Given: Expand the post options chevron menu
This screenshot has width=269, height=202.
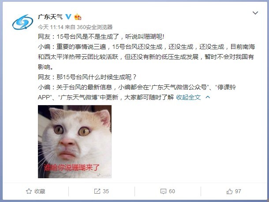Looking at the screenshot, I should (x=255, y=13).
